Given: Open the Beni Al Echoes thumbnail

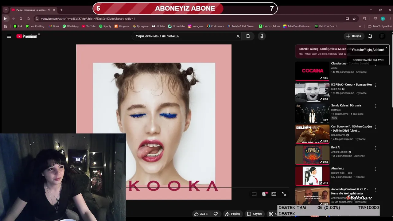Looking at the screenshot, I should pos(312,155).
